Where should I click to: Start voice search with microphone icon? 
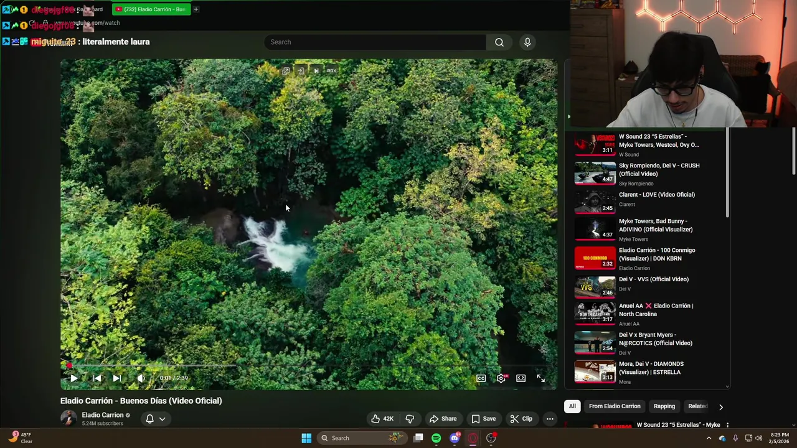(x=527, y=42)
